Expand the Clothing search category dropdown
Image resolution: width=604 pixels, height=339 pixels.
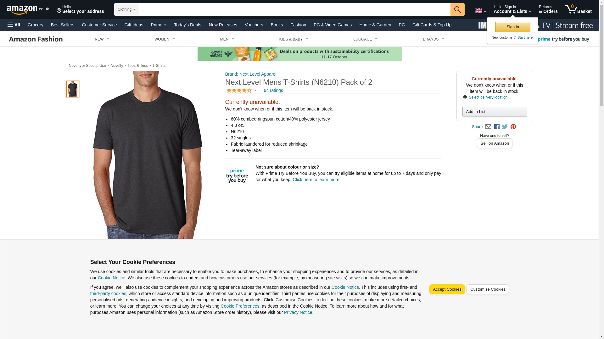(x=126, y=9)
